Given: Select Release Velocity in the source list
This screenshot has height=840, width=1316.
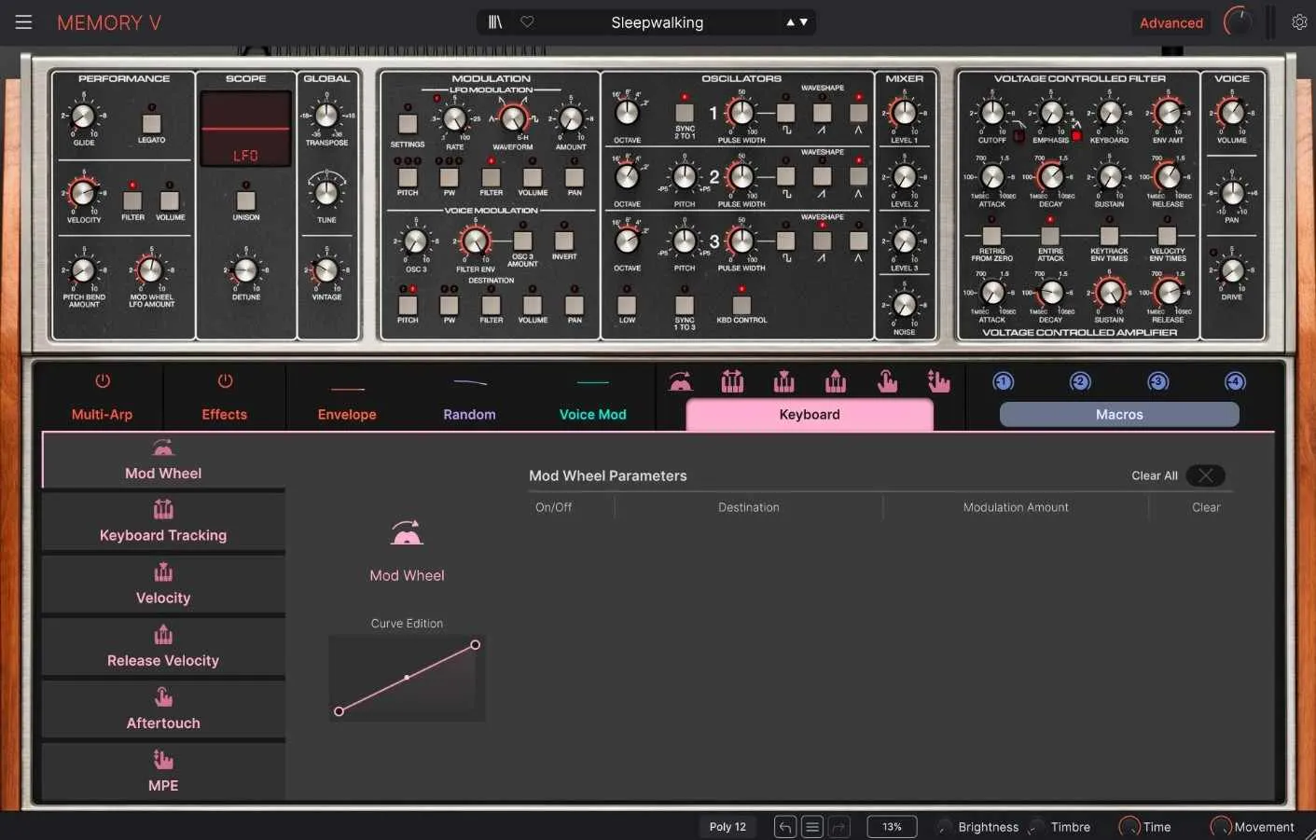Looking at the screenshot, I should (163, 647).
